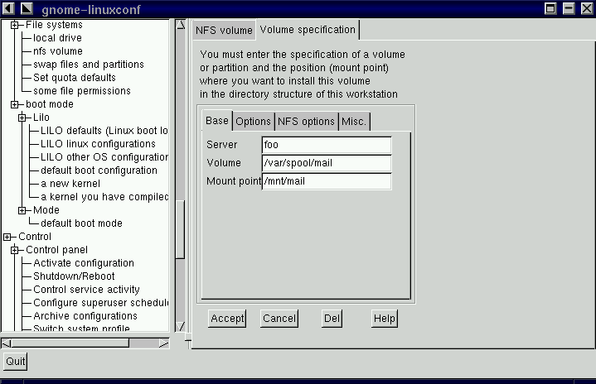Select 'Shutdown/Reboot' in the tree
596x384 pixels.
(74, 276)
